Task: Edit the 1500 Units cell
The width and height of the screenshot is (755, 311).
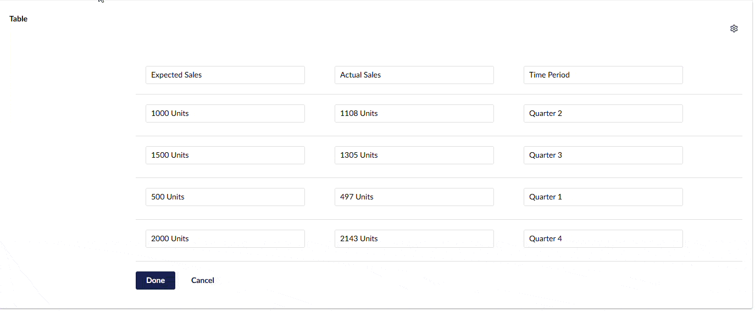Action: click(225, 155)
